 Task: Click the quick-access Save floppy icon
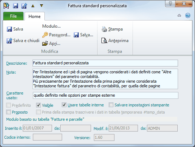[16, 6]
